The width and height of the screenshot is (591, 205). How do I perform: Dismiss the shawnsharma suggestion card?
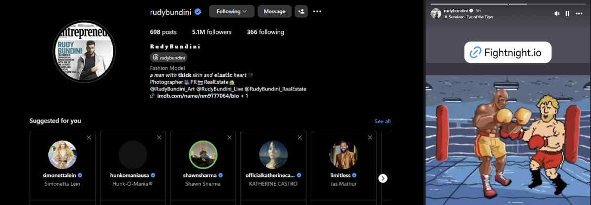coord(230,138)
